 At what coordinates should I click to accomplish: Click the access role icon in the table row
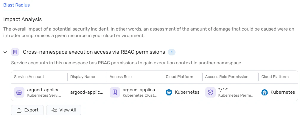[115, 93]
